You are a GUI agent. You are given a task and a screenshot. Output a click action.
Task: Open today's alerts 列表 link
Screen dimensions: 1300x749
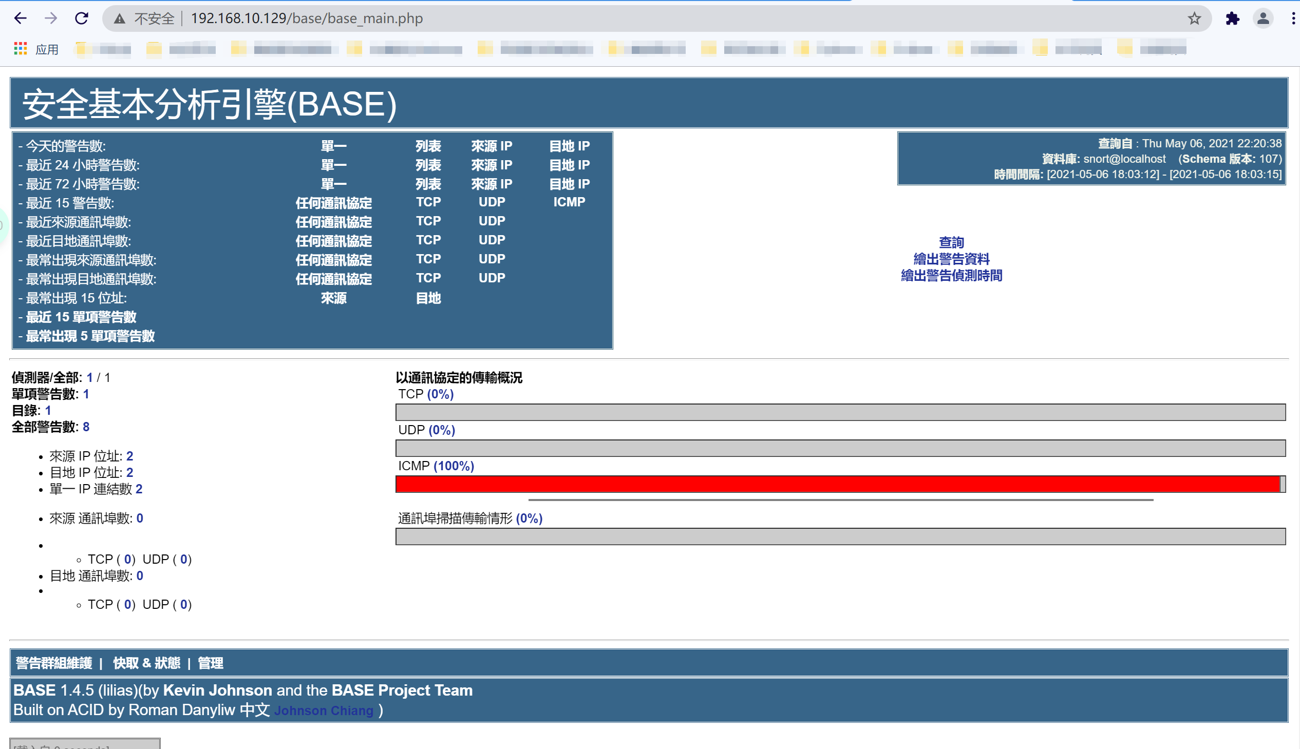tap(428, 146)
